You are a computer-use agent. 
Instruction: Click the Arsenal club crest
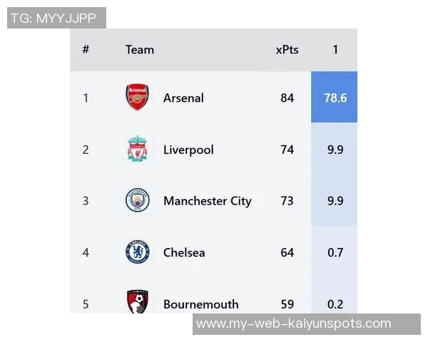click(138, 98)
